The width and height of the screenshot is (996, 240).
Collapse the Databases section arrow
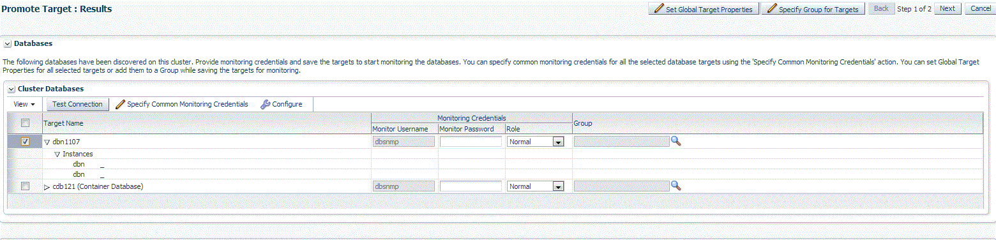(x=8, y=44)
